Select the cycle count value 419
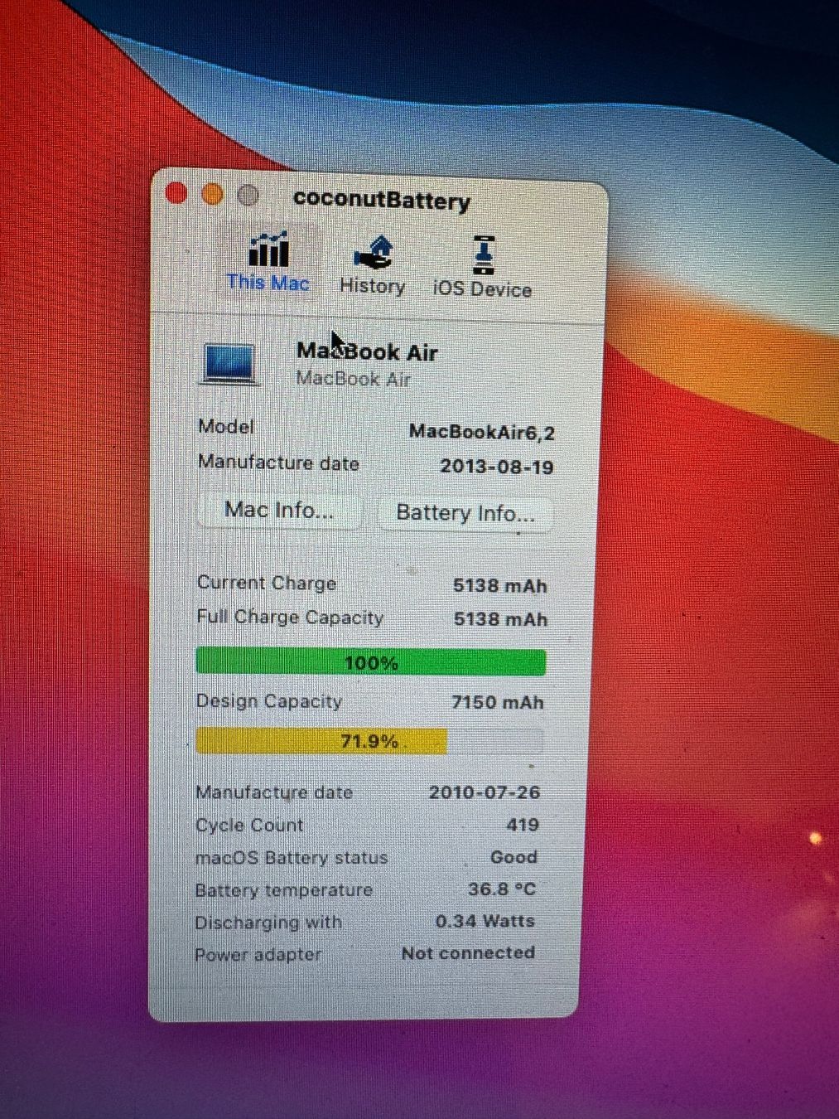Screen dimensions: 839x1119 (x=523, y=825)
